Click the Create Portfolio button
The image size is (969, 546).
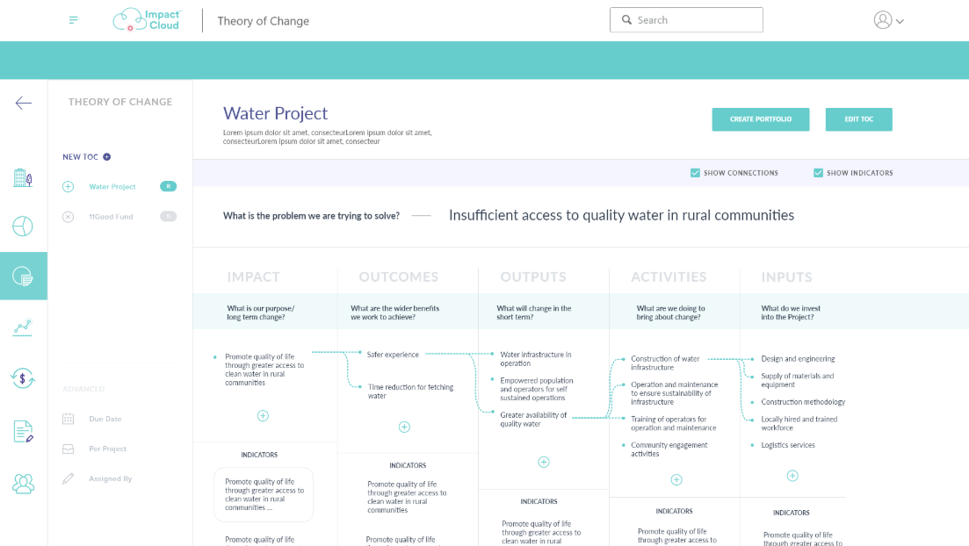(x=760, y=119)
